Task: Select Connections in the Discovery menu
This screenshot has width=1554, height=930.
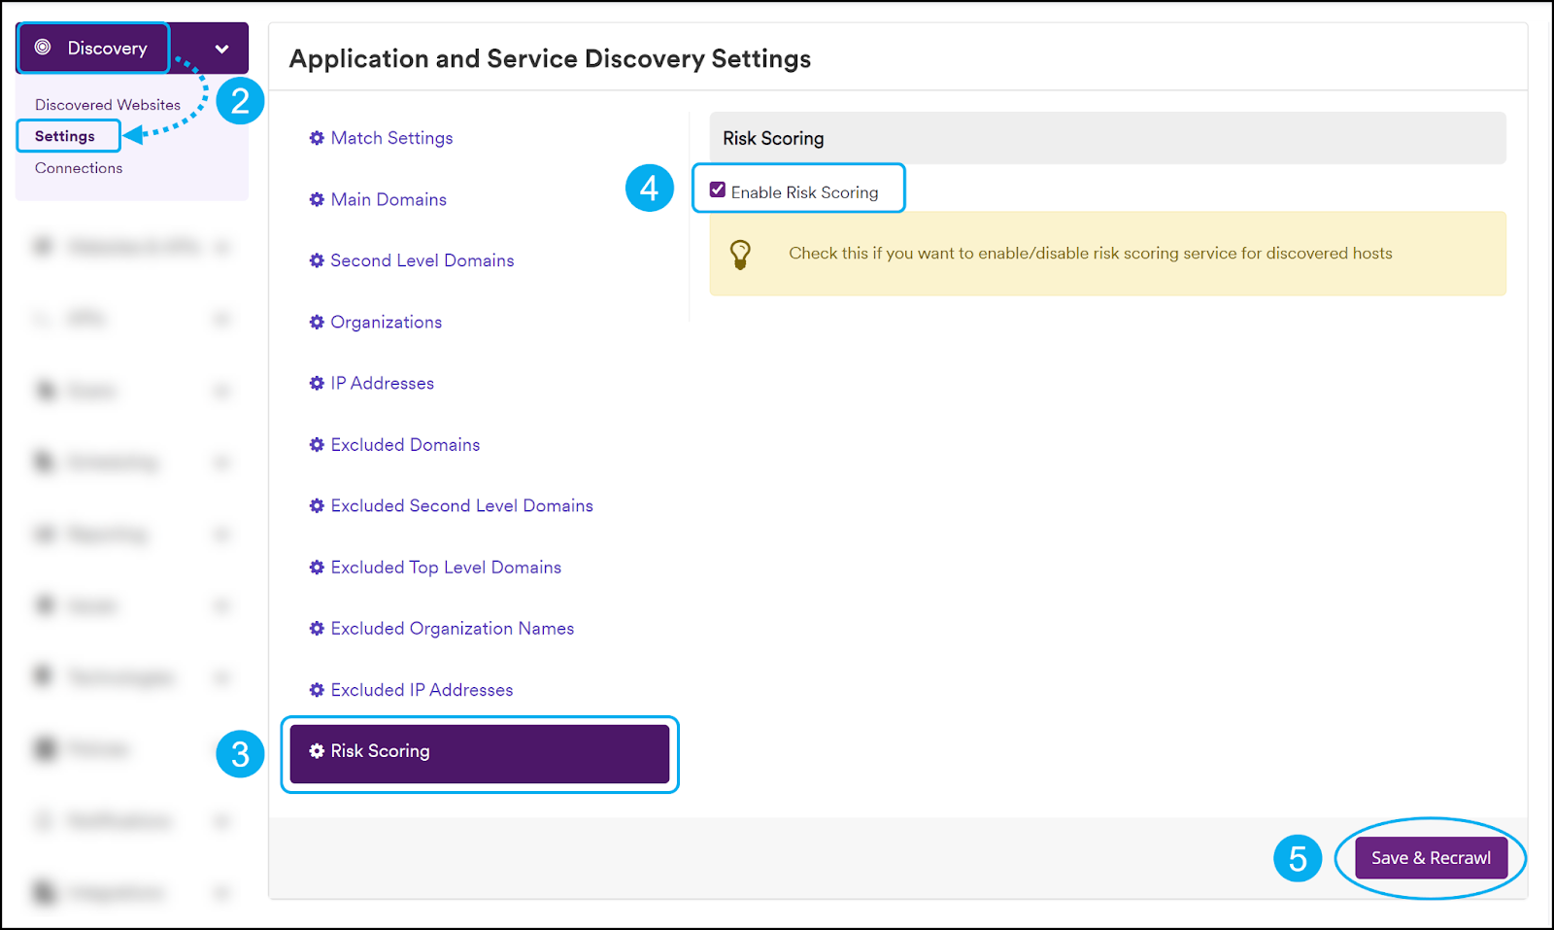Action: click(79, 167)
